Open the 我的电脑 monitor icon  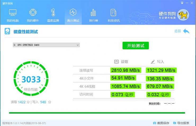point(13,13)
